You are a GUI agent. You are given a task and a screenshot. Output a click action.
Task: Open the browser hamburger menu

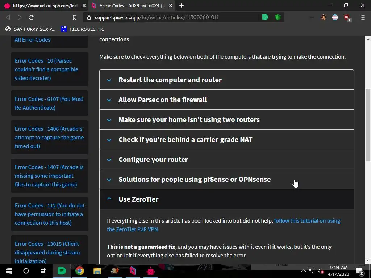coord(363,17)
